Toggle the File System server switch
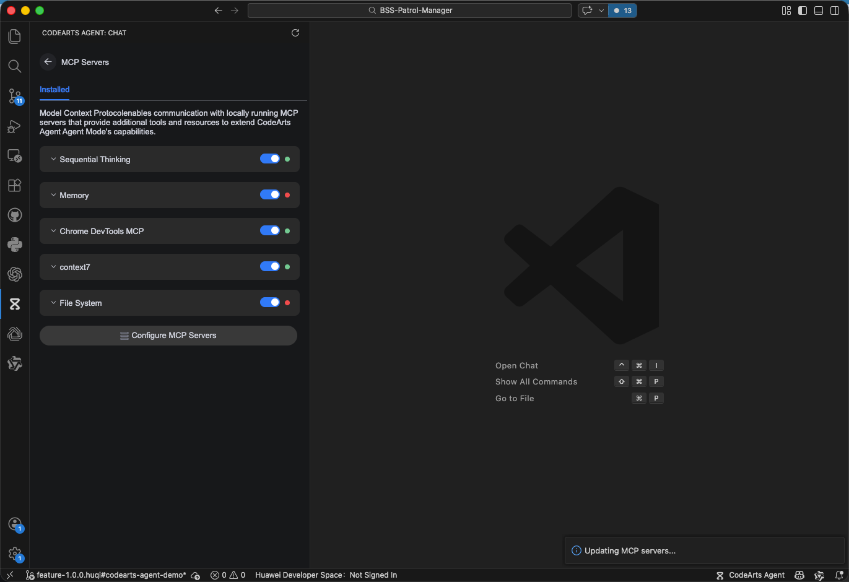The image size is (849, 582). (x=270, y=303)
